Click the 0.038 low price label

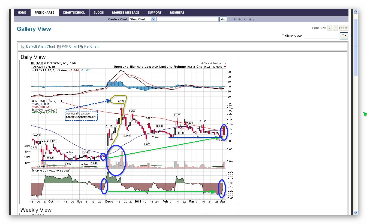click(x=42, y=166)
